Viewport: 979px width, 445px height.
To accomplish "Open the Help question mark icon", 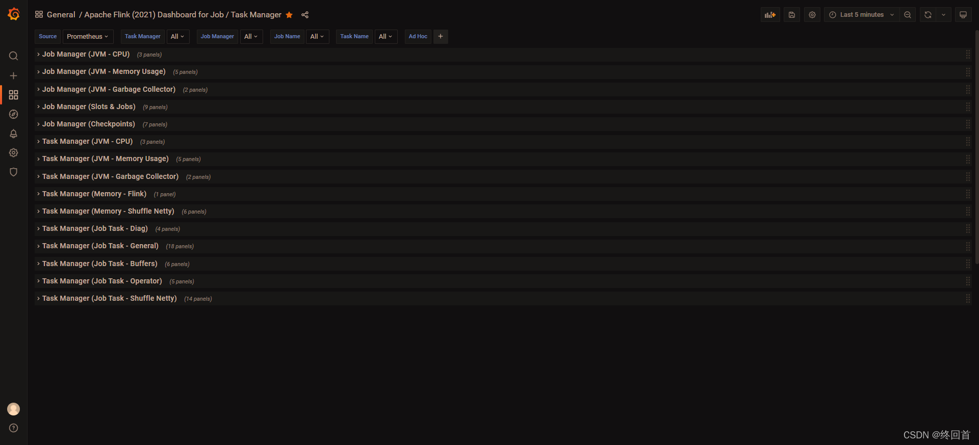I will pos(14,428).
